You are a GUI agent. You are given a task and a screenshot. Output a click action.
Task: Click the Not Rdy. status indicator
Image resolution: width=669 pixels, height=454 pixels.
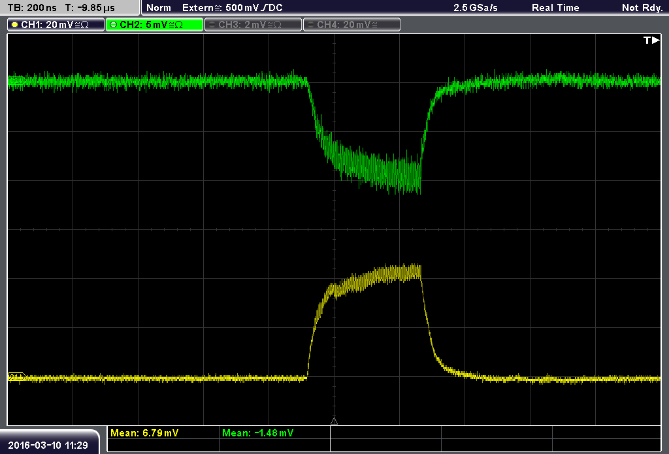[642, 8]
